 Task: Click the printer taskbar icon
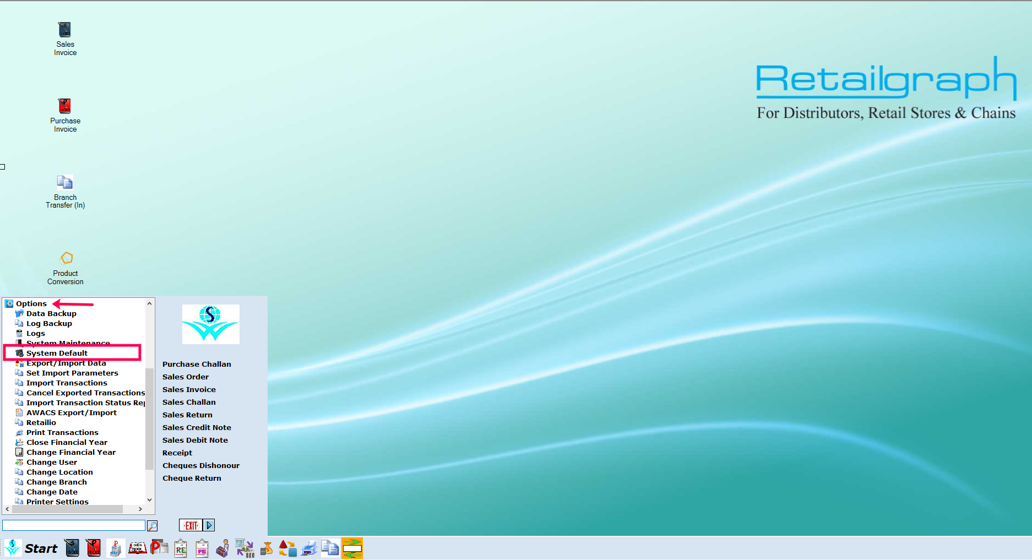pyautogui.click(x=309, y=548)
